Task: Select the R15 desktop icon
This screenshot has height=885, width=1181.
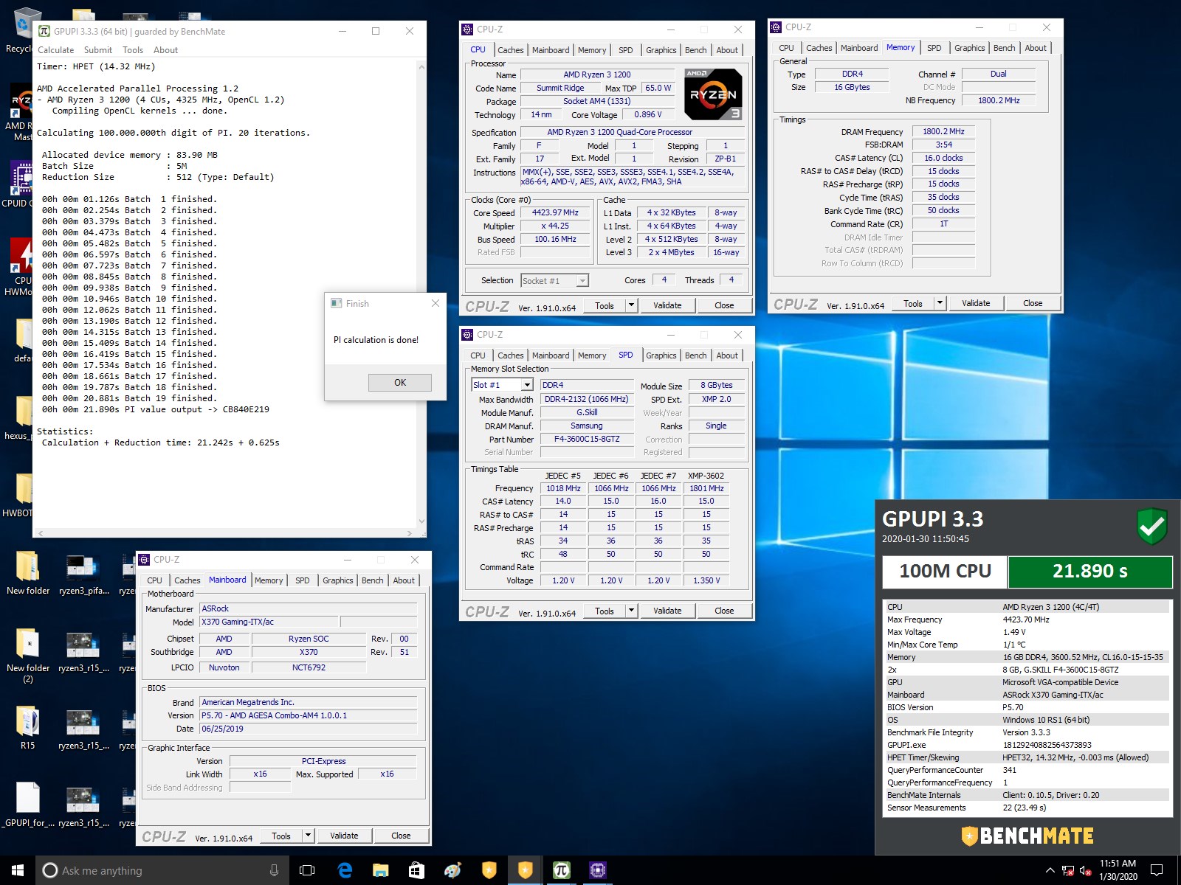Action: [28, 728]
